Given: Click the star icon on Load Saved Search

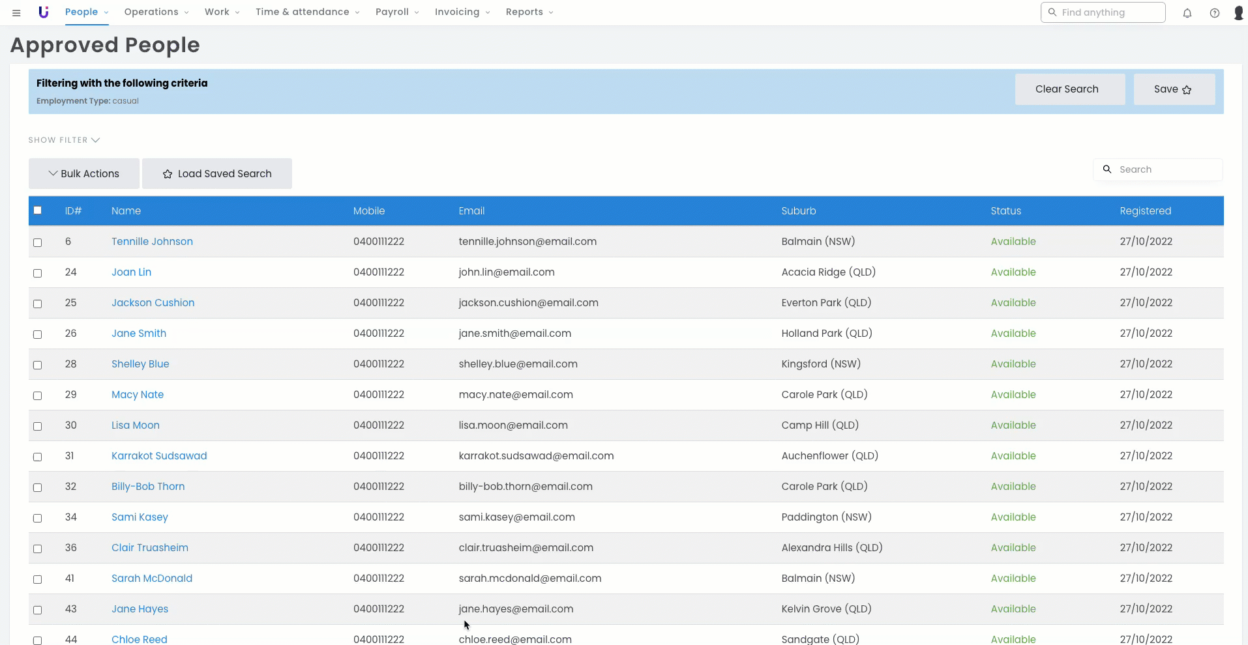Looking at the screenshot, I should (168, 174).
